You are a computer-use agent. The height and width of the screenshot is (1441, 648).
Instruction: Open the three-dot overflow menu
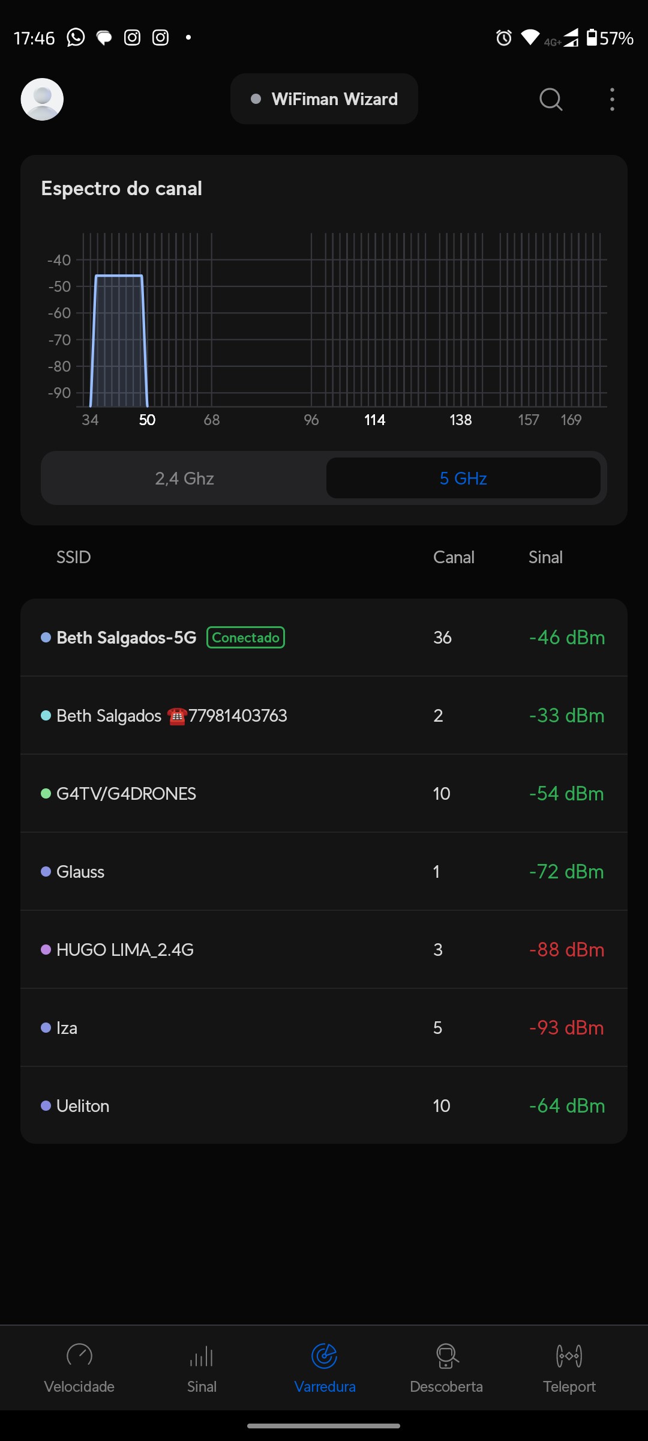point(612,99)
